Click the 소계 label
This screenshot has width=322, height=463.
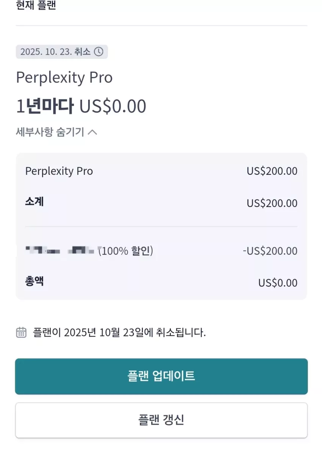click(x=34, y=202)
